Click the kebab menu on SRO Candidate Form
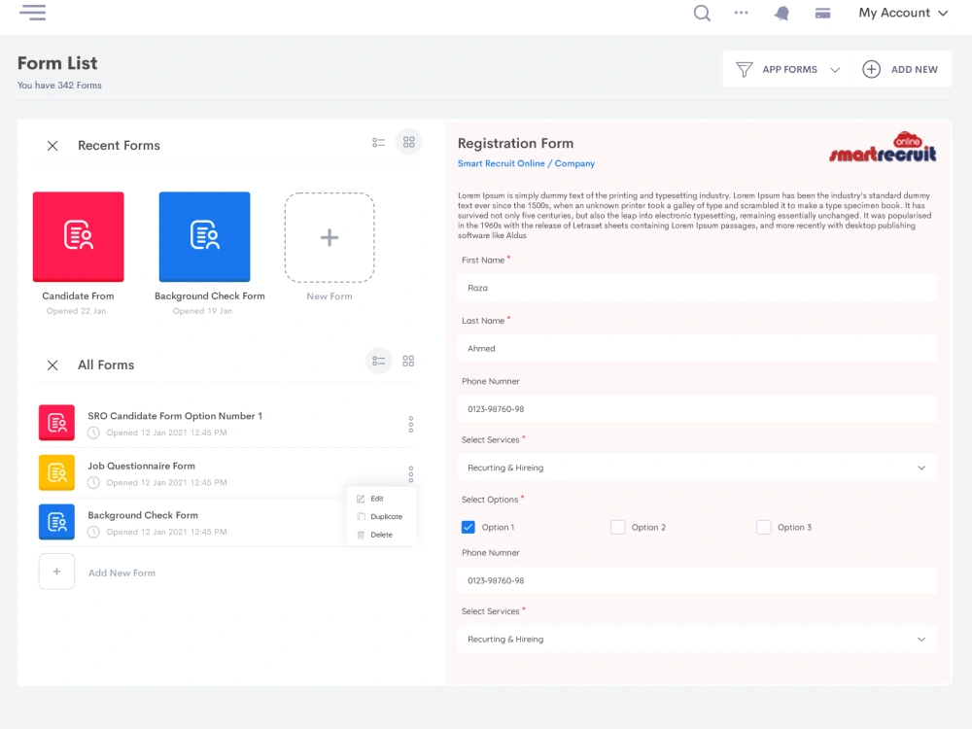The width and height of the screenshot is (972, 729). click(410, 424)
